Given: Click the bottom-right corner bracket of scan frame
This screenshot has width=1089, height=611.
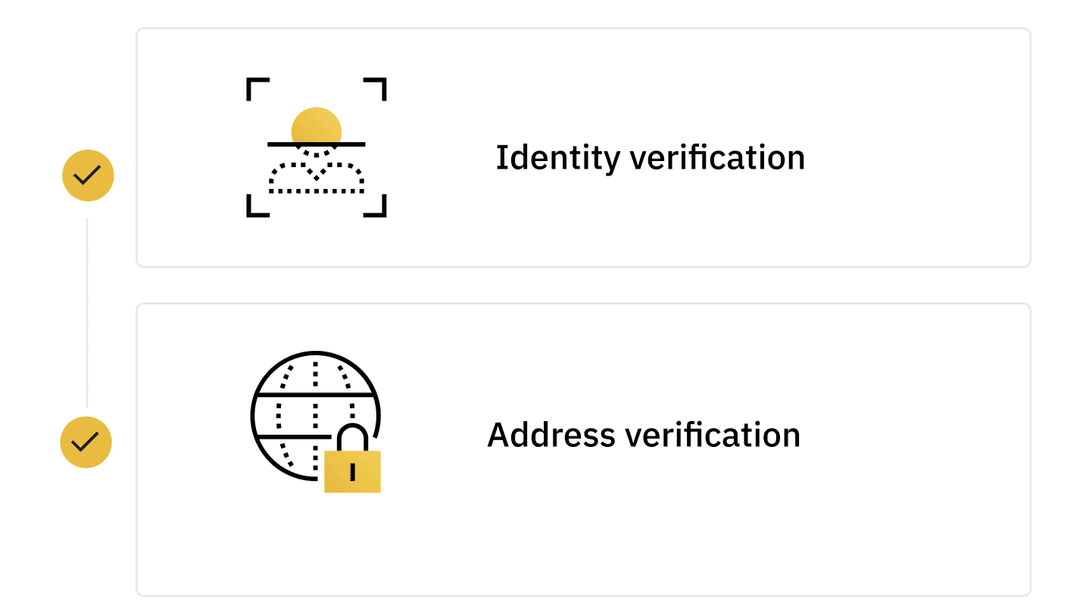Looking at the screenshot, I should coord(375,206).
